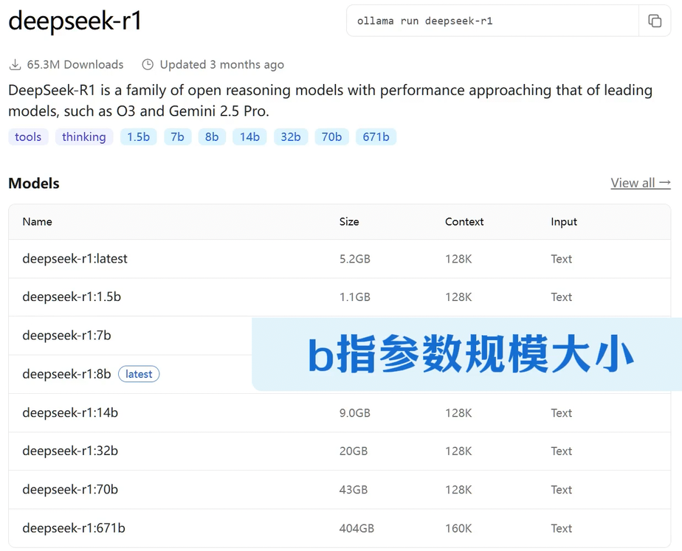This screenshot has width=682, height=551.
Task: Select the 70b size tag
Action: point(331,137)
